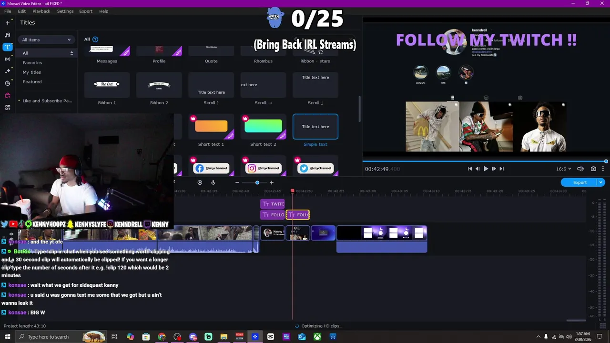610x343 pixels.
Task: Open the Like and Subscribe Pack category
Action: (x=47, y=101)
